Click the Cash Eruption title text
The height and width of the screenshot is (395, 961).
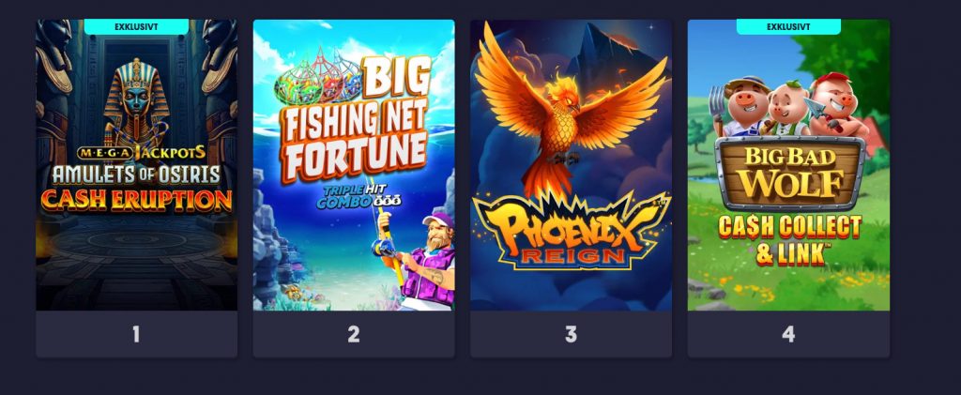point(136,201)
